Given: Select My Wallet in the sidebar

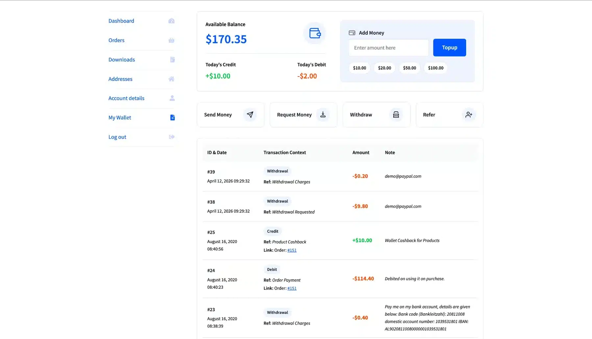Looking at the screenshot, I should pos(120,117).
